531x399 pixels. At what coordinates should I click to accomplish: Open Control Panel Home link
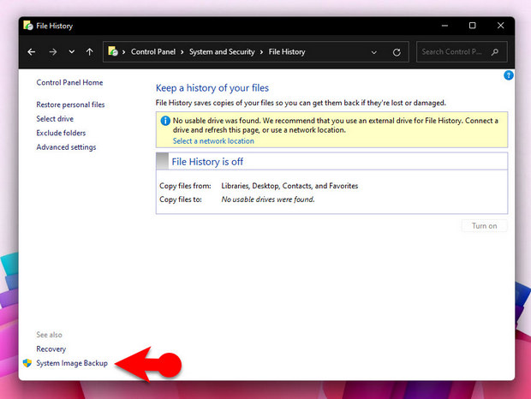pos(69,82)
